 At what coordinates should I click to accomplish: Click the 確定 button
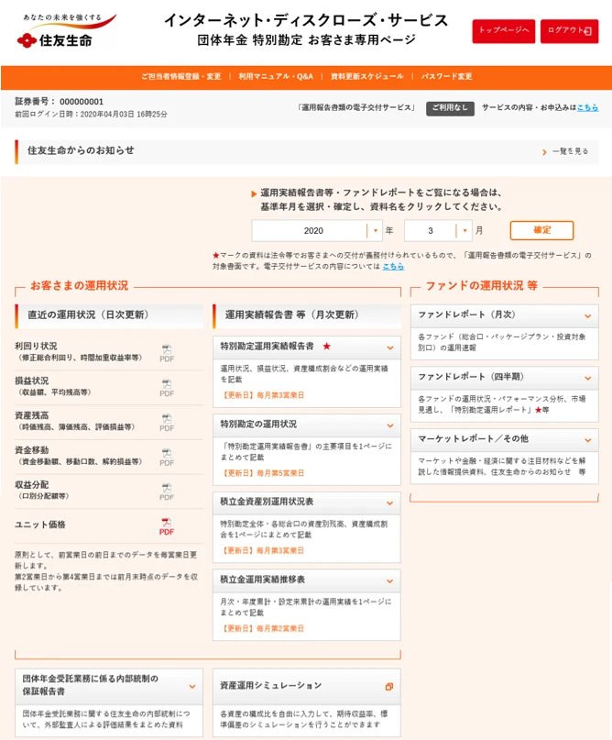click(x=541, y=231)
